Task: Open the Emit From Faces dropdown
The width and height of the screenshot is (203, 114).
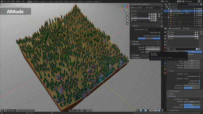Action: point(192,74)
